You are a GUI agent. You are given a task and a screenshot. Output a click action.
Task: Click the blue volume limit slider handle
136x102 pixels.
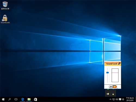[x=107, y=72]
